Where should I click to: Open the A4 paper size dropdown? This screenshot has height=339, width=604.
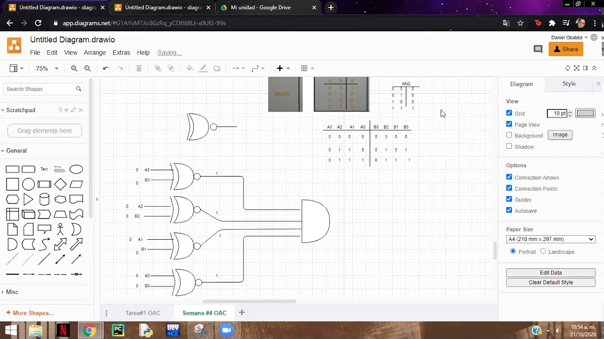pos(551,239)
